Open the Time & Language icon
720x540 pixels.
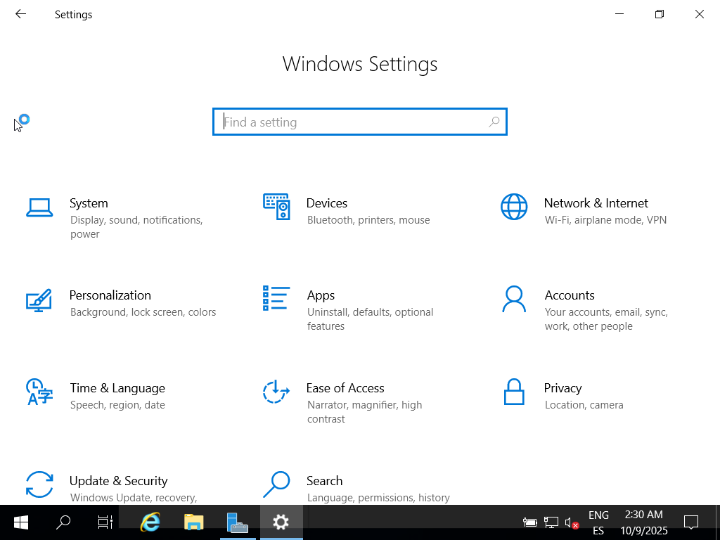(39, 392)
